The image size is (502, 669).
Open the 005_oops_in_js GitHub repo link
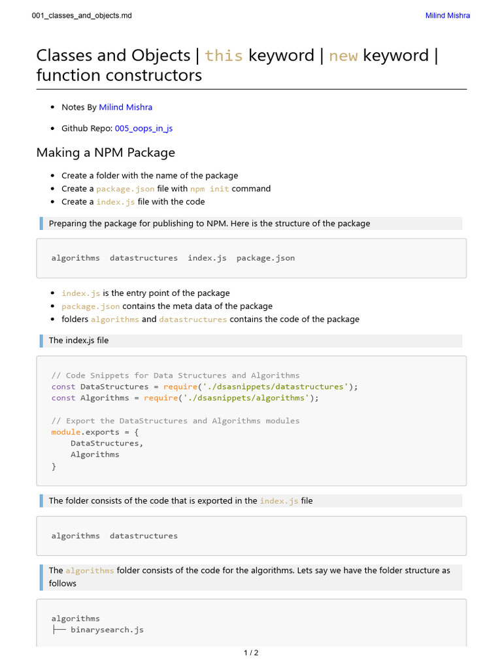143,129
